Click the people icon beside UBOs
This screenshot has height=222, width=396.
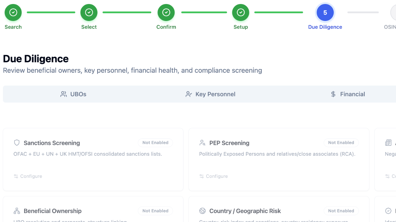pos(64,94)
